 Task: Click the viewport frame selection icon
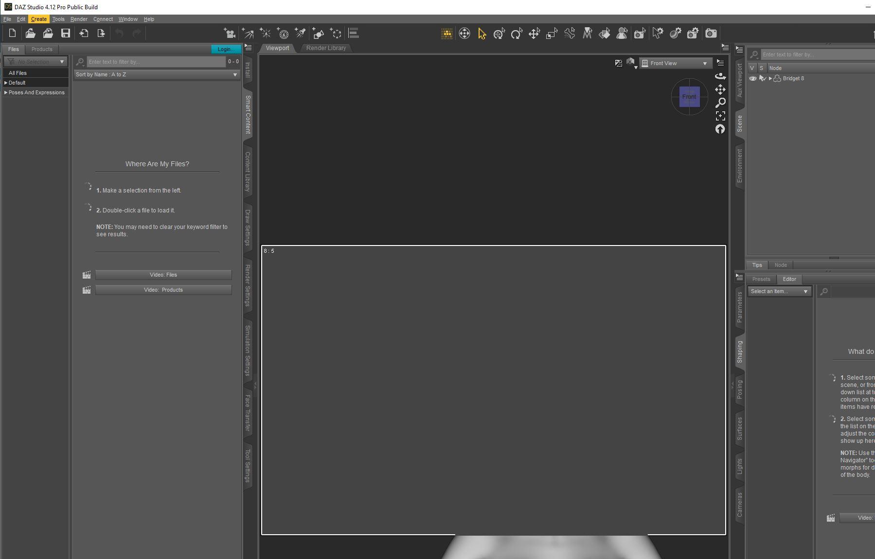(720, 116)
